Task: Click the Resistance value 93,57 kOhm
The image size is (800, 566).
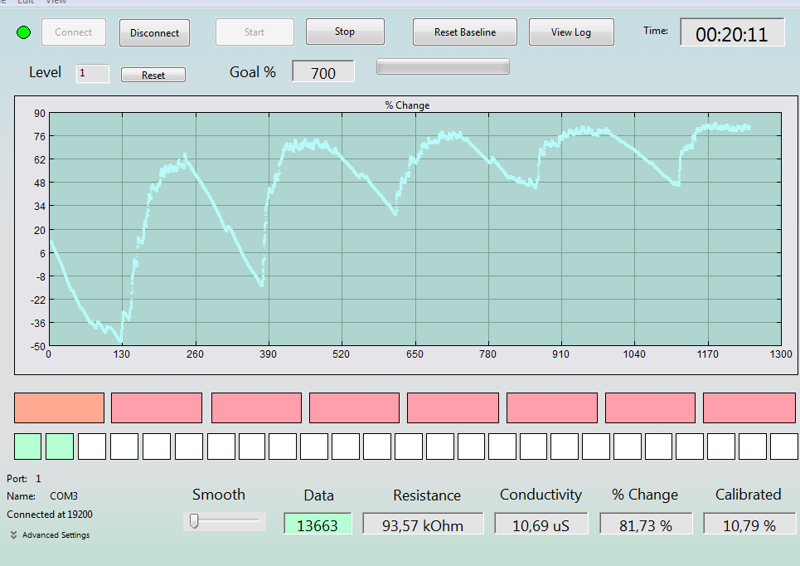Action: 423,525
